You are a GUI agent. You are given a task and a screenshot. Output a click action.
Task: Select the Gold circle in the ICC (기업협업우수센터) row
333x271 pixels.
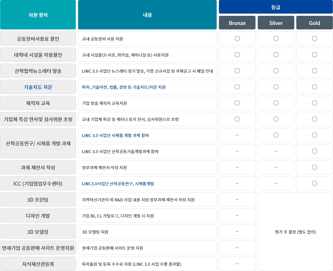pyautogui.click(x=314, y=183)
